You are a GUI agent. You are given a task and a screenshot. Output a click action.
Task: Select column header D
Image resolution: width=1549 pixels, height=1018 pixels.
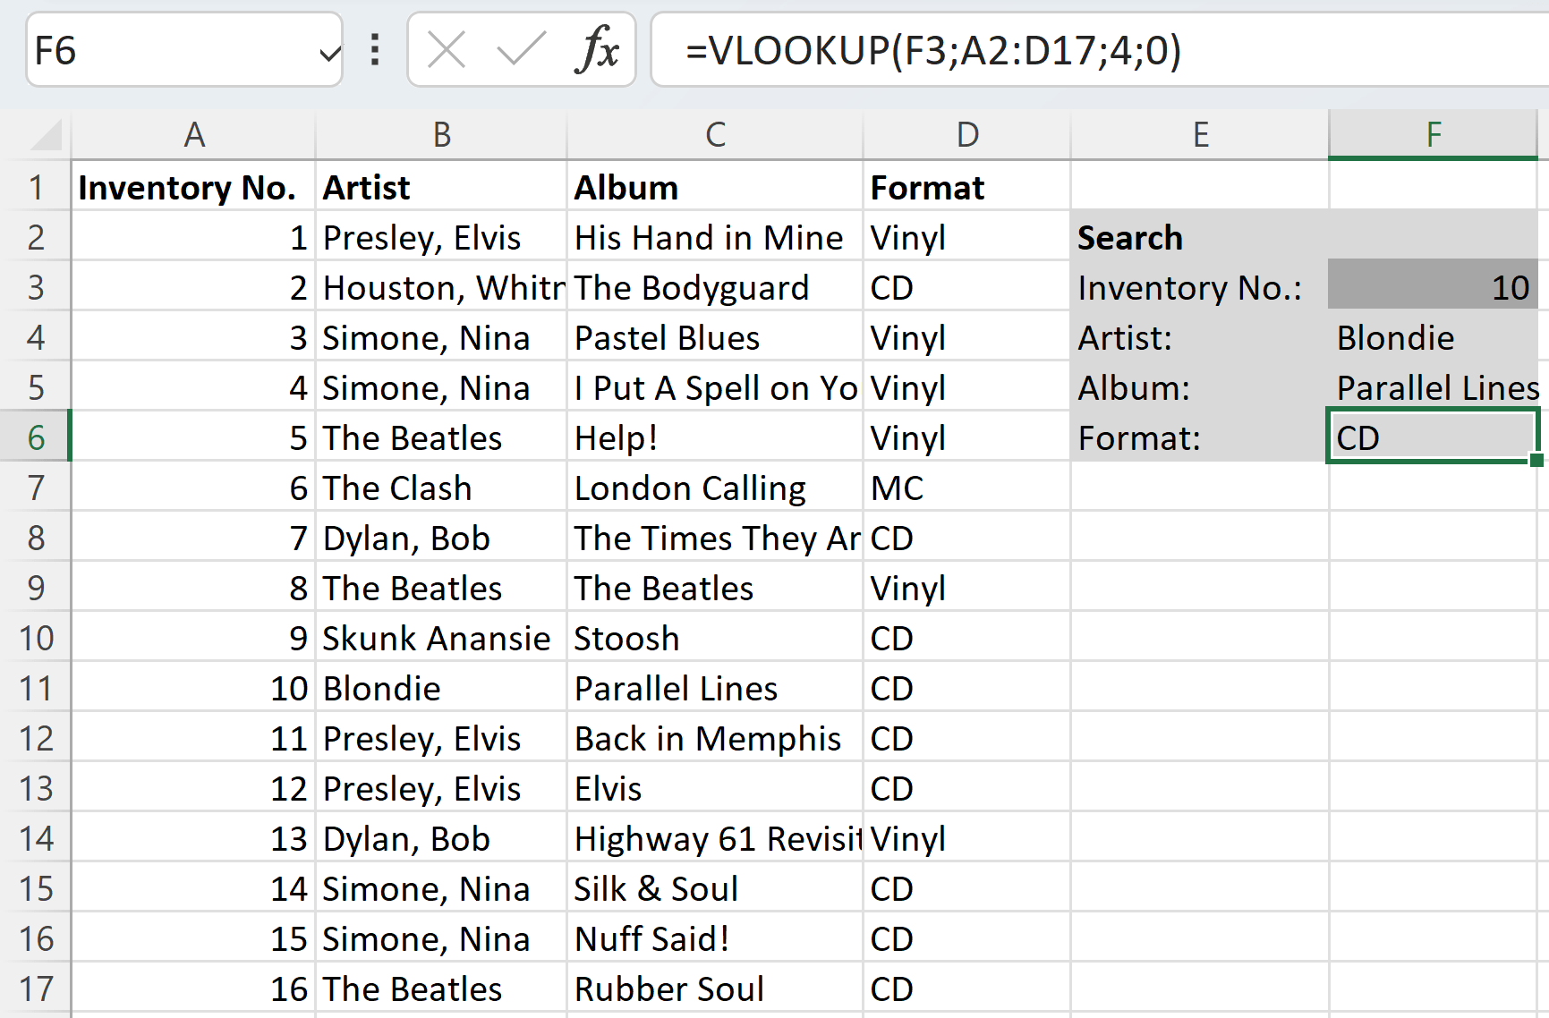coord(966,134)
